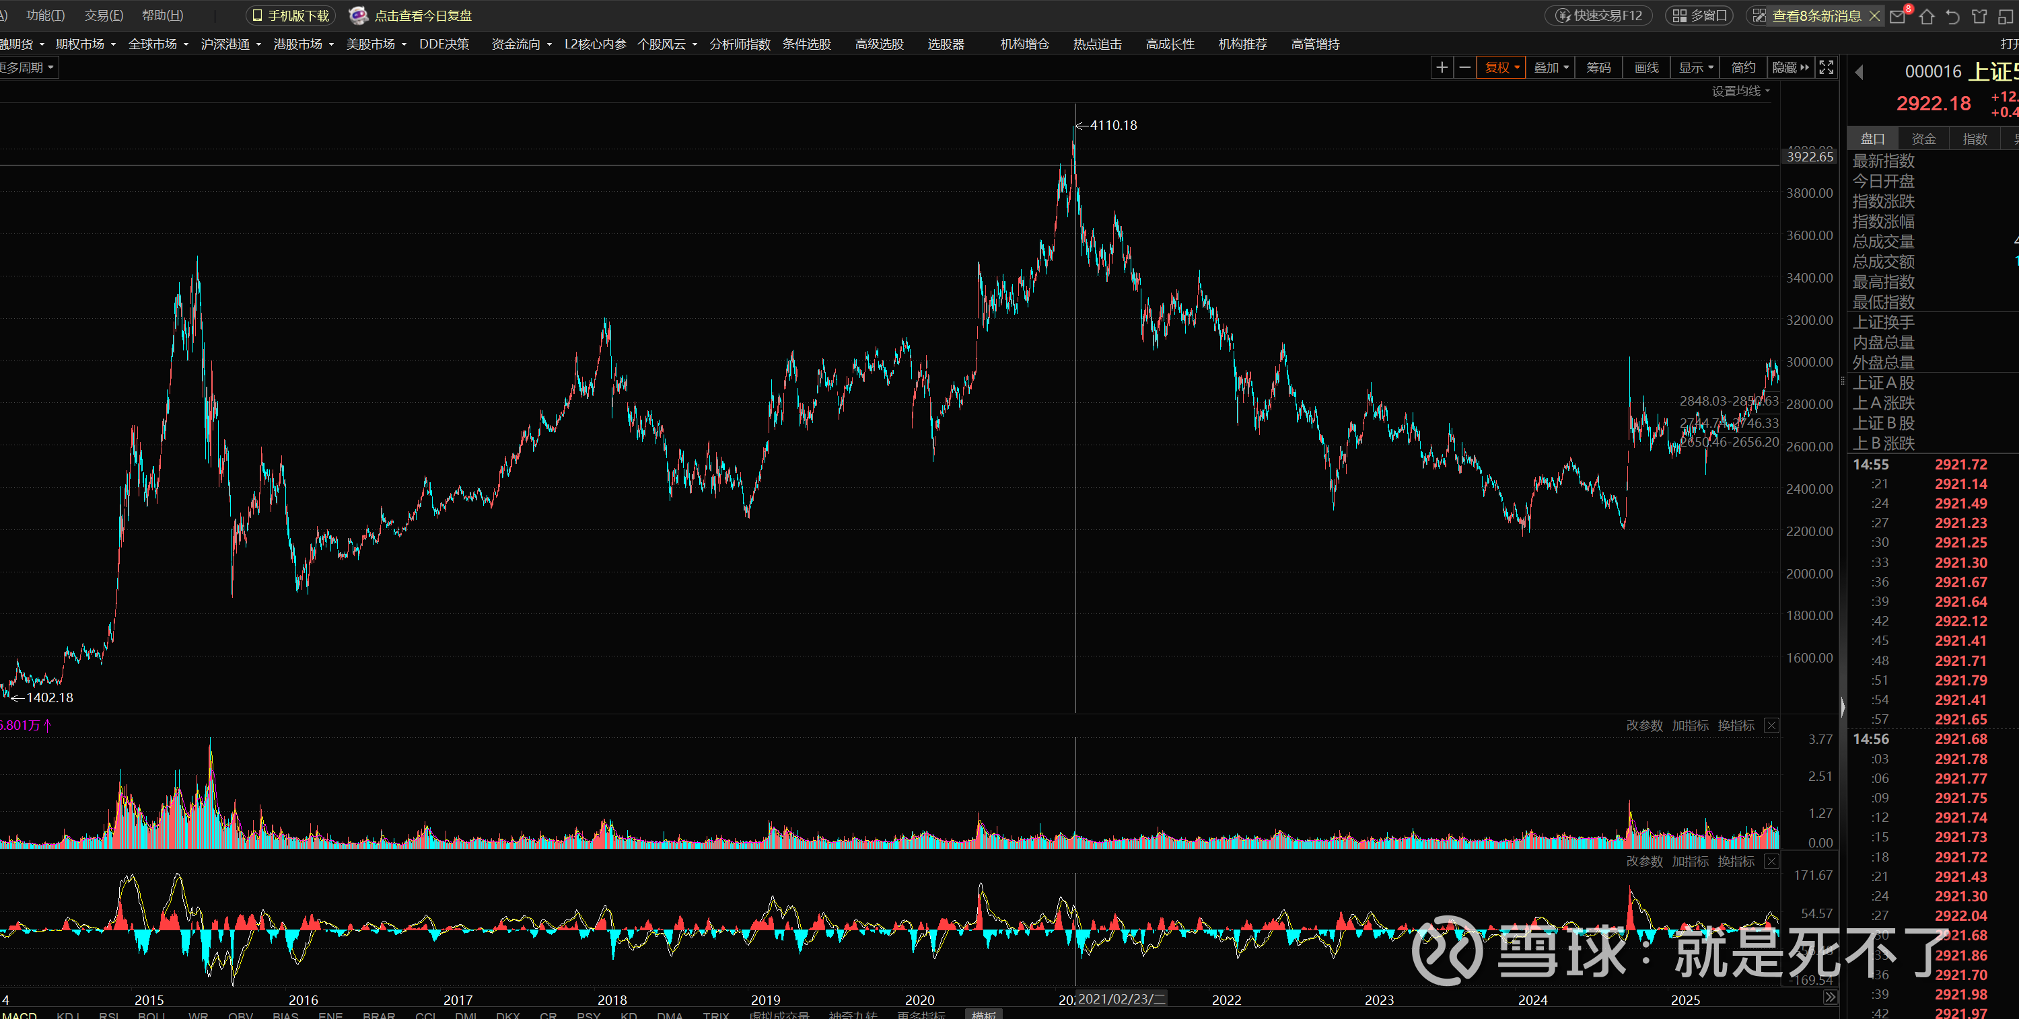Click the undo back arrow icon

click(x=1952, y=15)
